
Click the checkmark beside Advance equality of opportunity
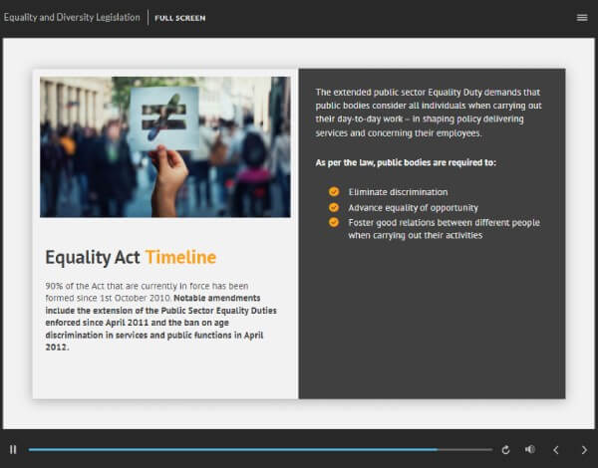tap(334, 206)
